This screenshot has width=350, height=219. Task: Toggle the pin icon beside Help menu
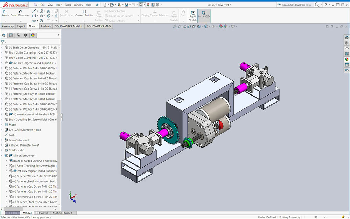[97, 5]
